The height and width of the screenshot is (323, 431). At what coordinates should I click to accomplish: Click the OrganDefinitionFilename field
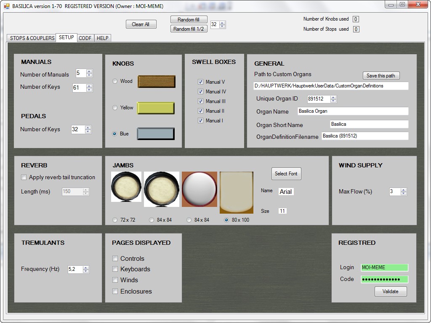(x=365, y=136)
